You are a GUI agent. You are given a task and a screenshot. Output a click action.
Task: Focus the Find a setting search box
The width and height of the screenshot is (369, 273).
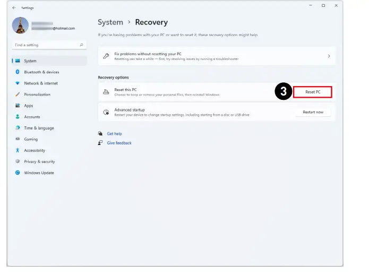[x=49, y=45]
